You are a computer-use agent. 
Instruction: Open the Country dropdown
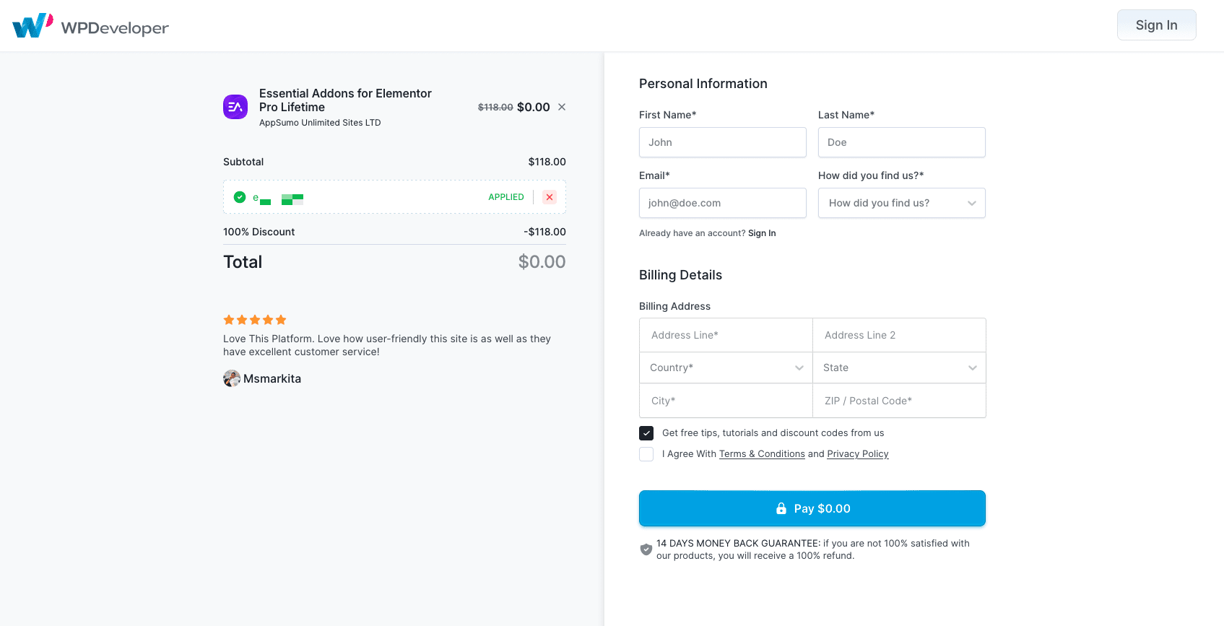coord(726,368)
